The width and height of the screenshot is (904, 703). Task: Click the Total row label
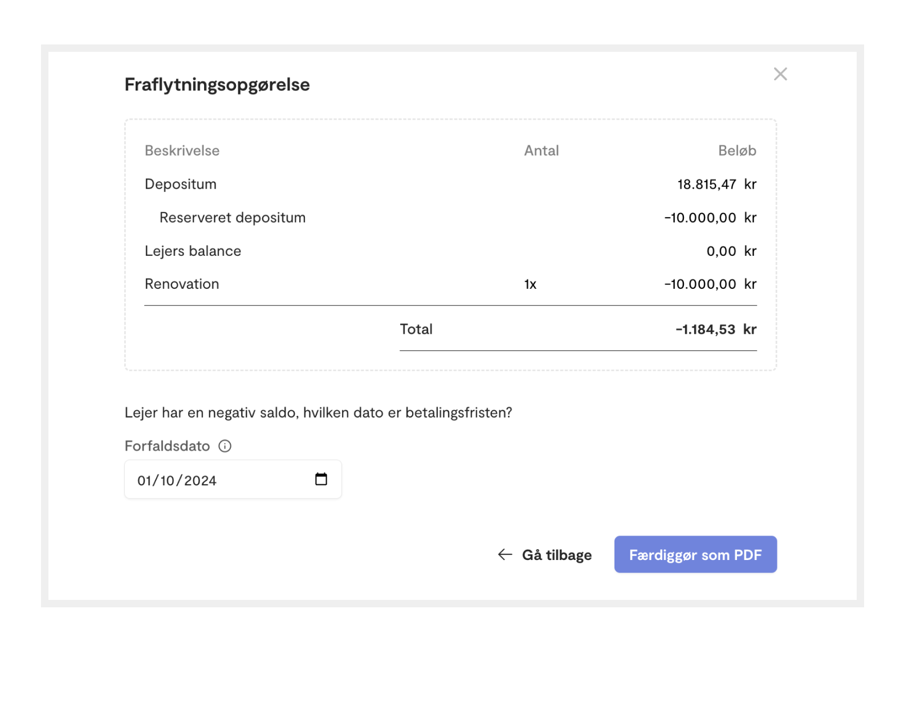tap(416, 329)
